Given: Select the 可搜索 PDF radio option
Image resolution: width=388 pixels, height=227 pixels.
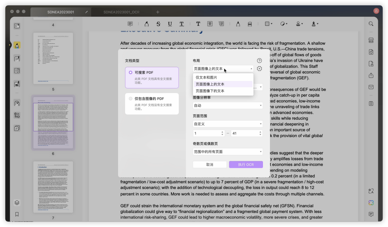Looking at the screenshot, I should [131, 72].
